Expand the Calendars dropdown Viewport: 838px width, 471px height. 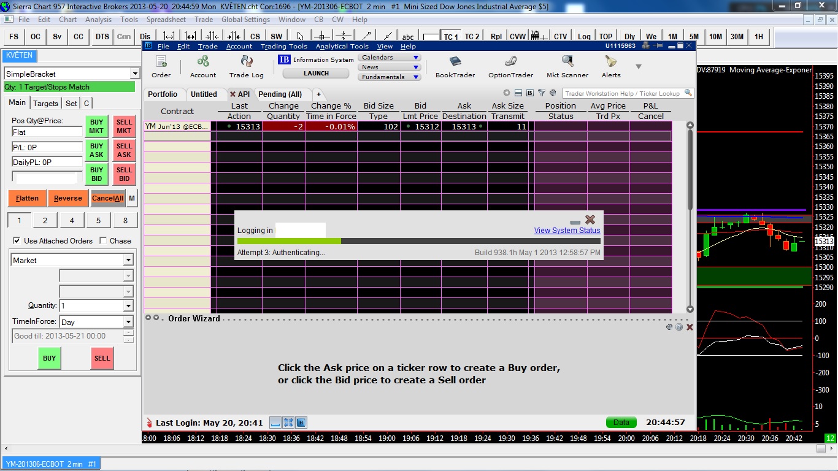pyautogui.click(x=389, y=58)
